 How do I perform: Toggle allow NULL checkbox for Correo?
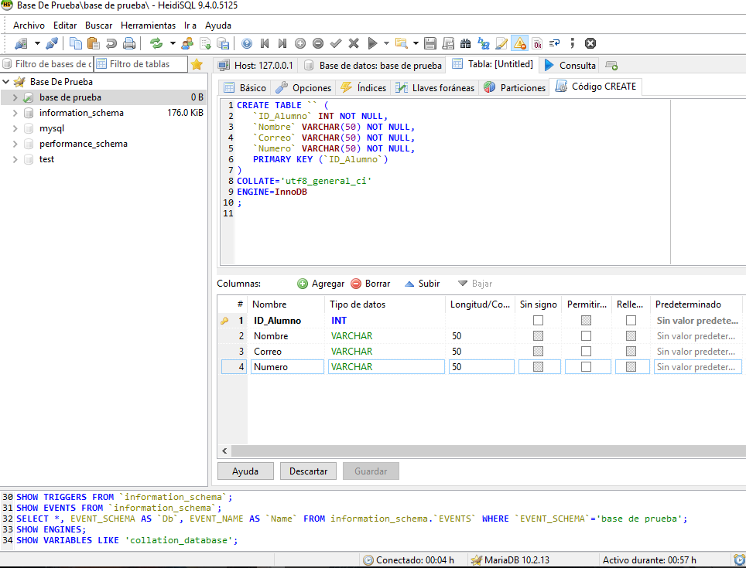click(586, 352)
